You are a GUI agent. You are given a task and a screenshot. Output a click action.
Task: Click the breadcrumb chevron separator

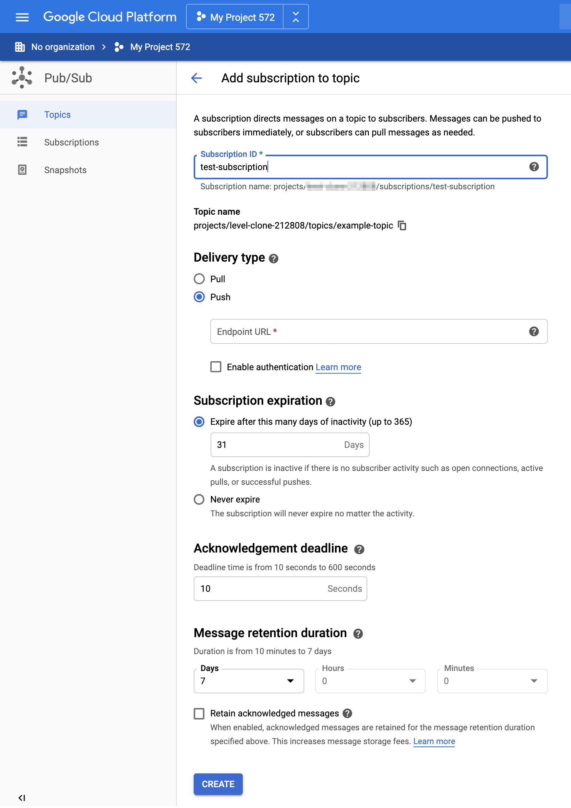point(104,47)
